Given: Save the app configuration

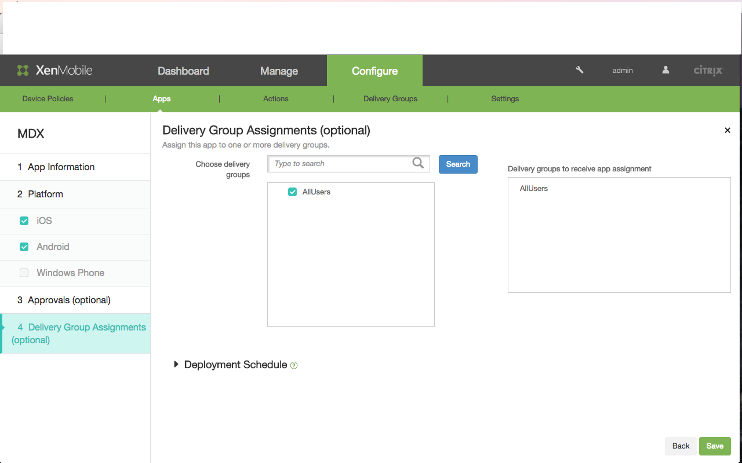Looking at the screenshot, I should tap(715, 446).
